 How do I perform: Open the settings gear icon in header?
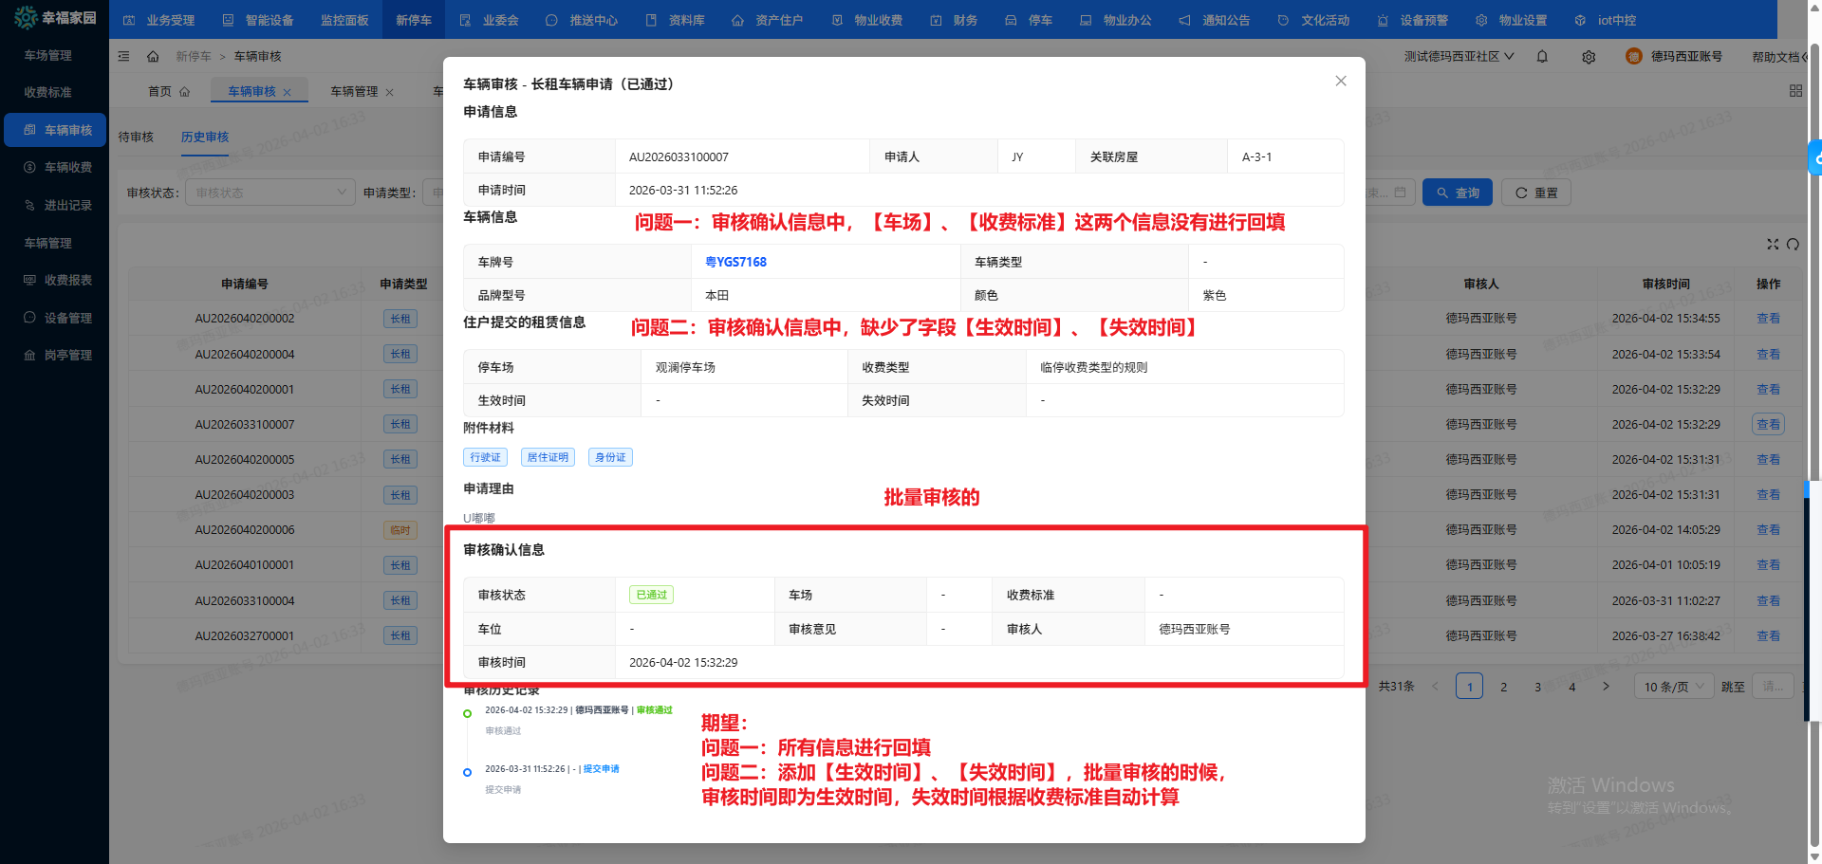pyautogui.click(x=1589, y=57)
